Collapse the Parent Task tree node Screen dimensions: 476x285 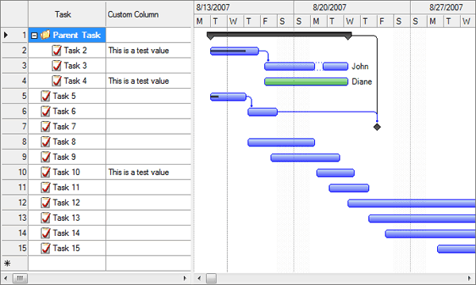click(34, 36)
